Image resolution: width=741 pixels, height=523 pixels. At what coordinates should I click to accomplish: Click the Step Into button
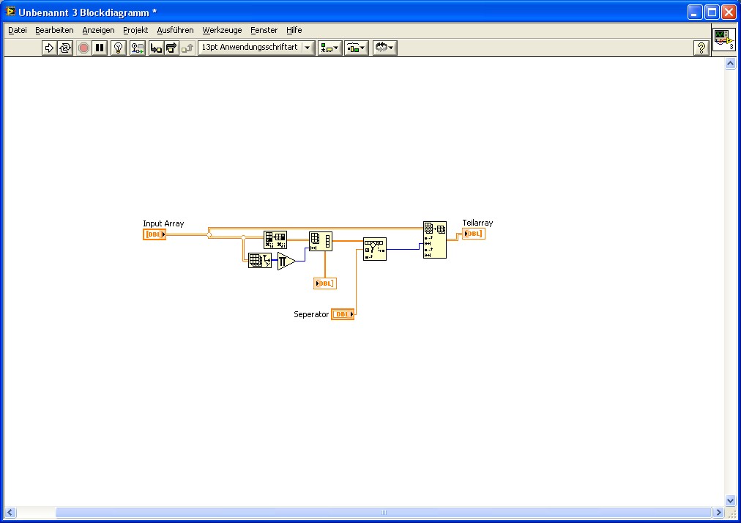pyautogui.click(x=156, y=48)
